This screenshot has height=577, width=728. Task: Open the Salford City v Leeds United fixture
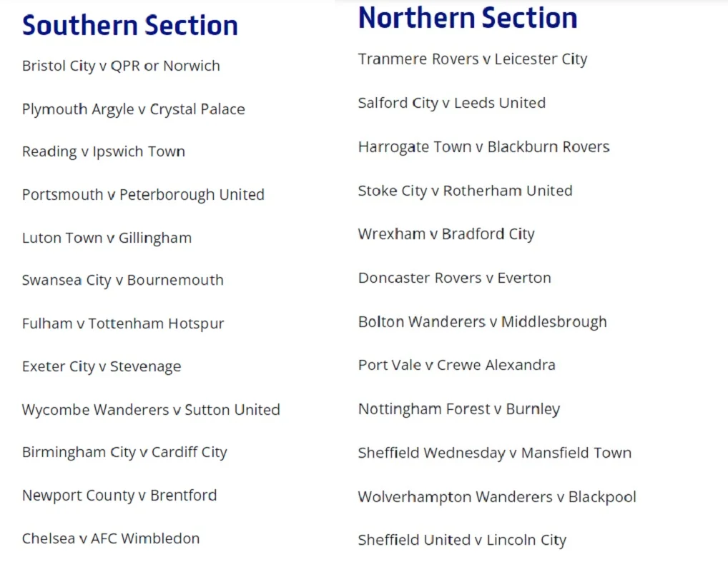(x=451, y=103)
